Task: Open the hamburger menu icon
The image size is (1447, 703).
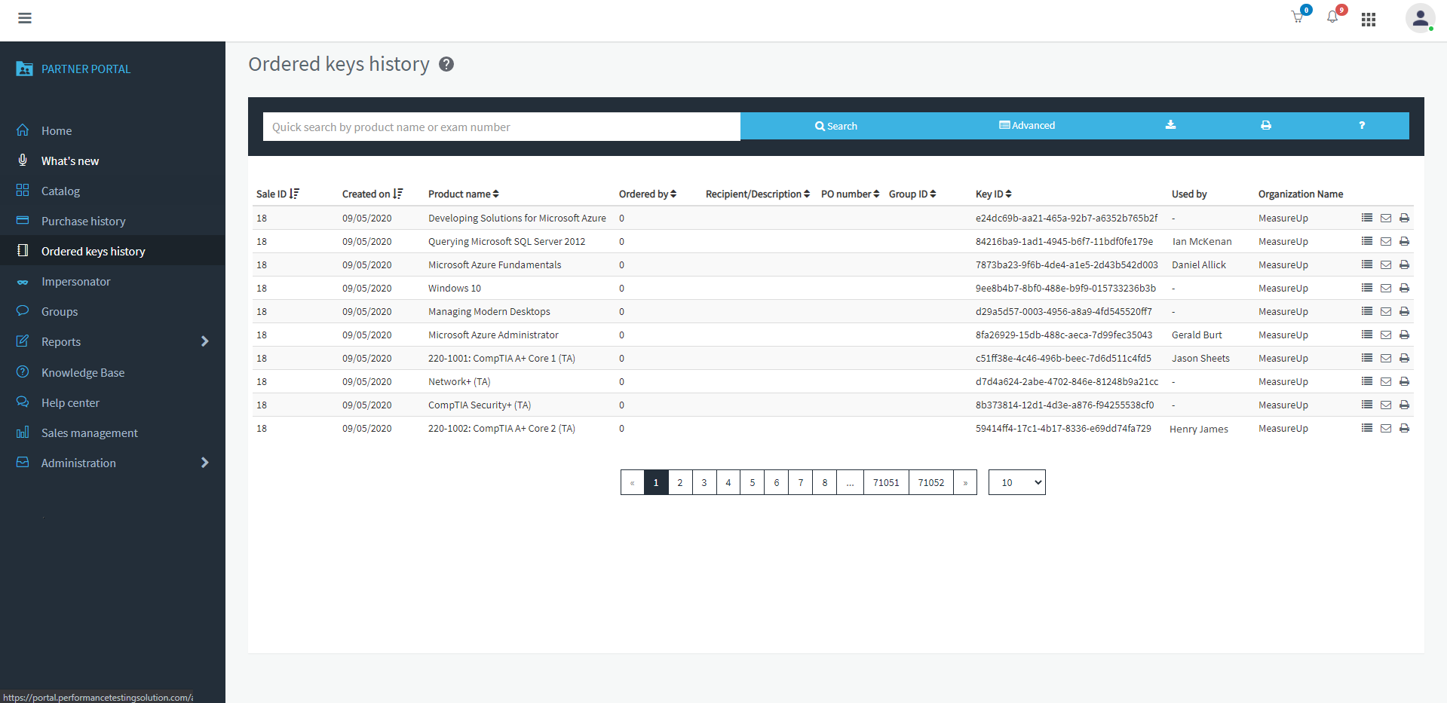Action: click(x=25, y=18)
